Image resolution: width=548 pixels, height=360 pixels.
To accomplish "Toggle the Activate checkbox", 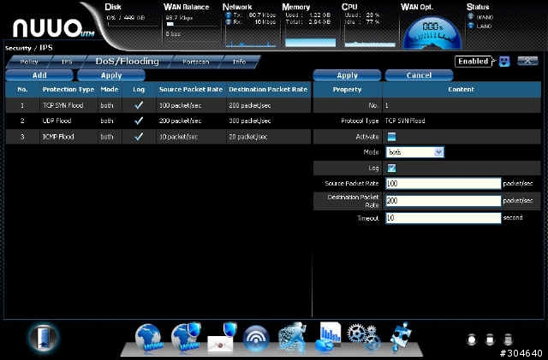I will tap(391, 137).
